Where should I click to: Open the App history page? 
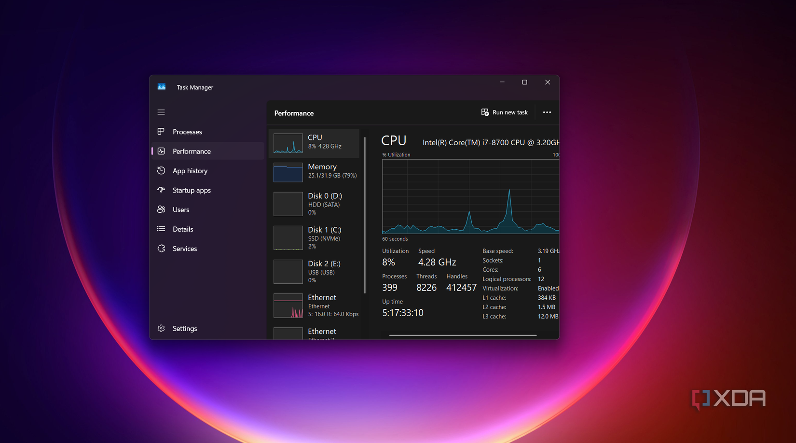(207, 171)
